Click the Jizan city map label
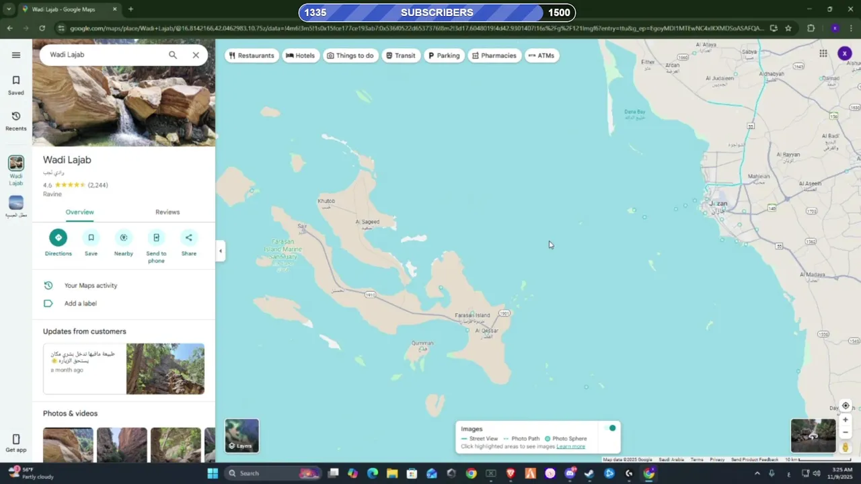The image size is (861, 484). pos(718,204)
